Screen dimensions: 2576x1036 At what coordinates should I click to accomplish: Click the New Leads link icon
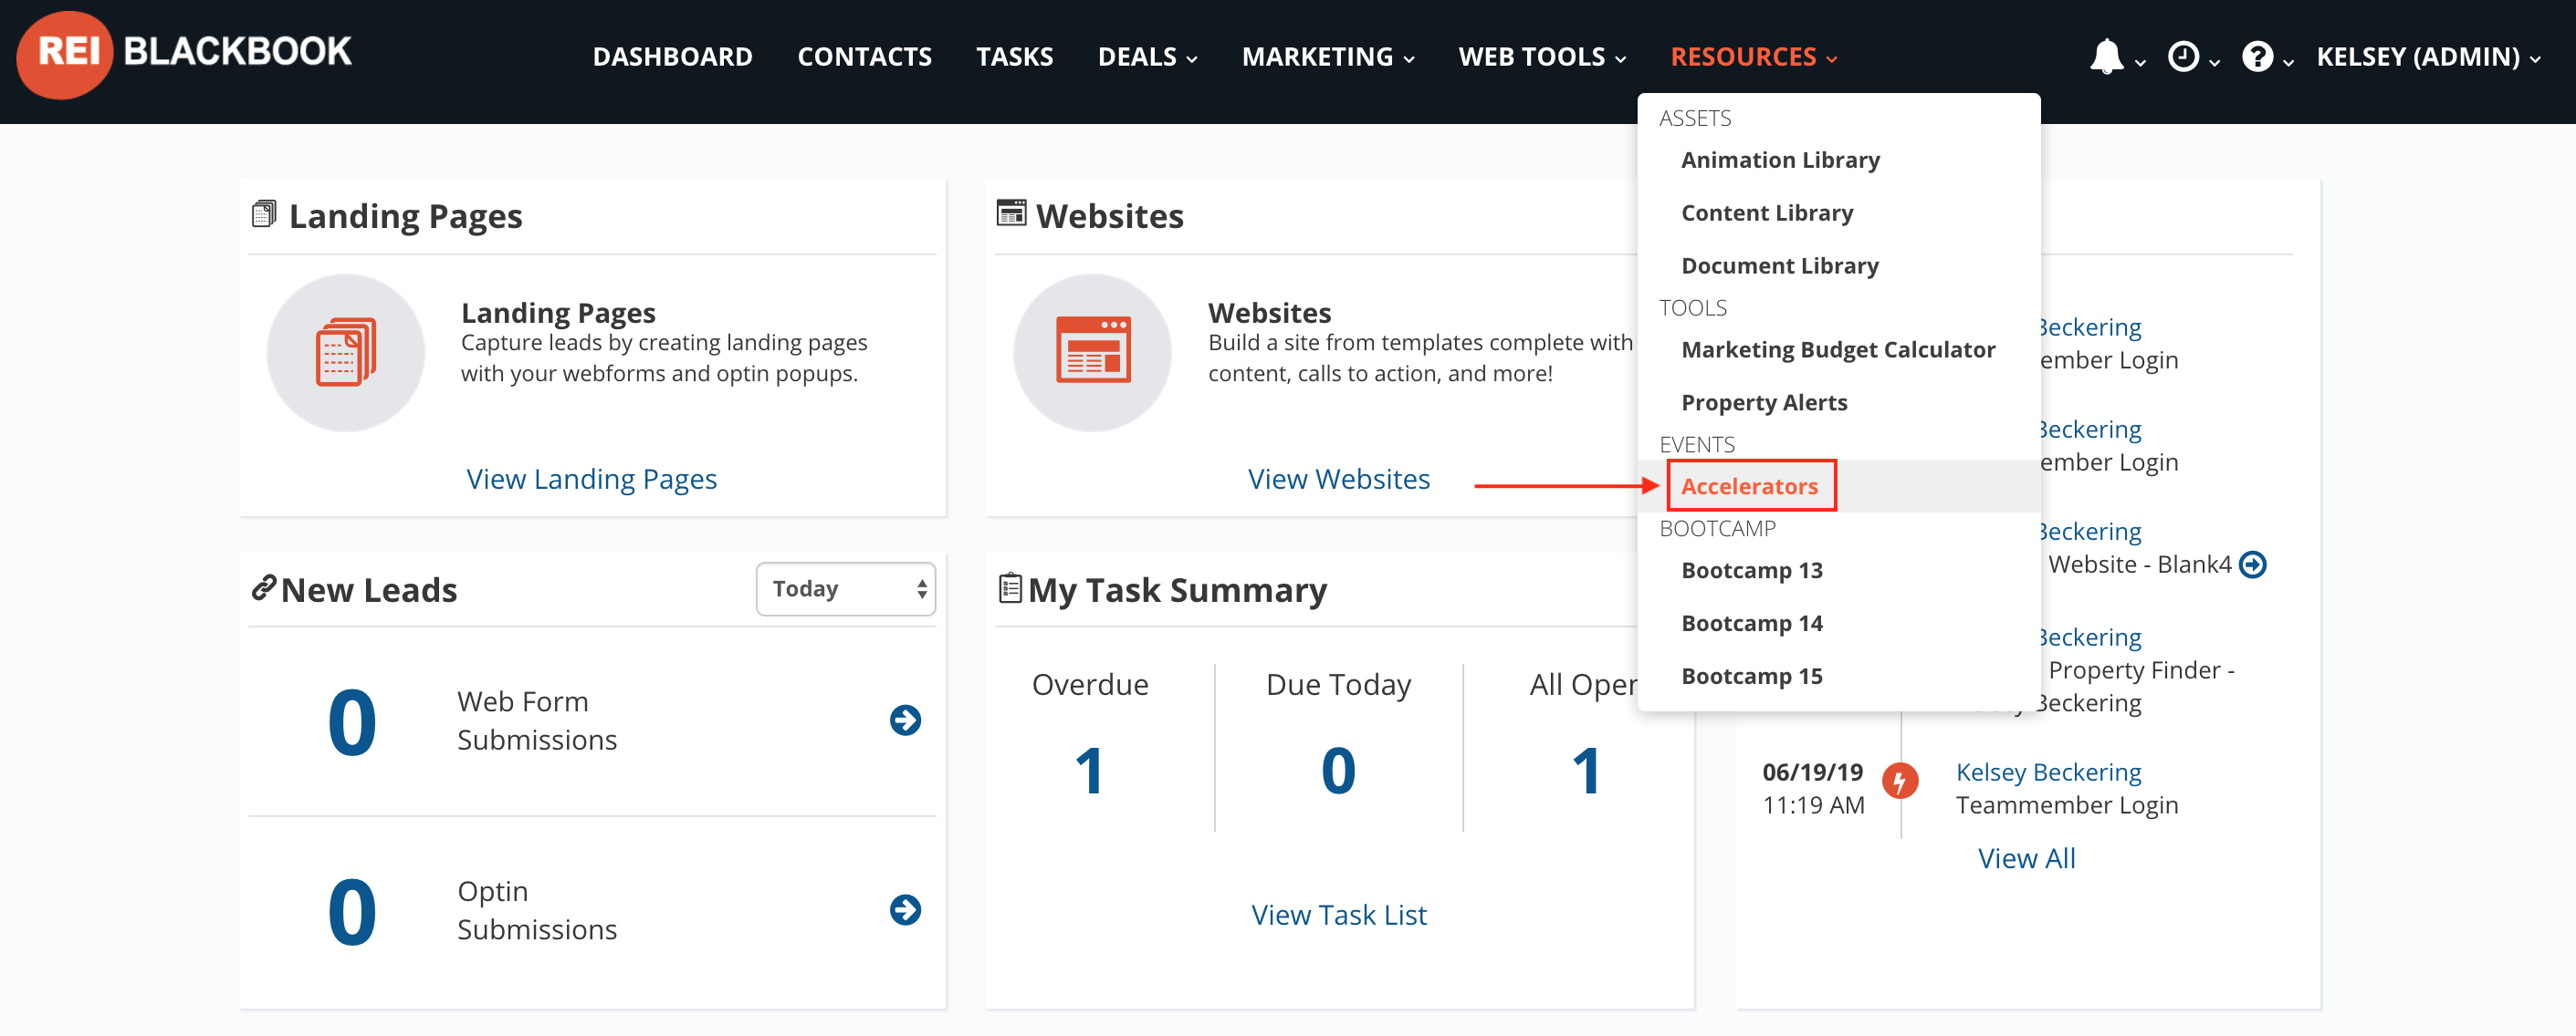[263, 588]
